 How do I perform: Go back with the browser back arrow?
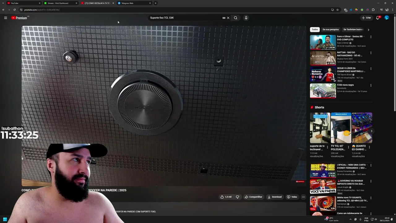click(3, 10)
